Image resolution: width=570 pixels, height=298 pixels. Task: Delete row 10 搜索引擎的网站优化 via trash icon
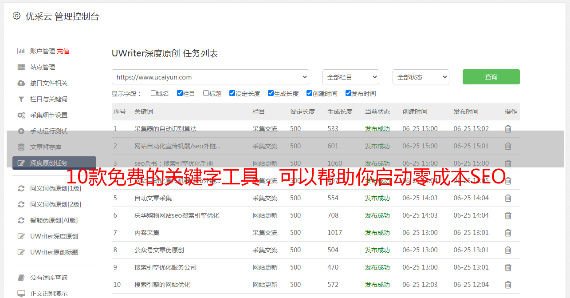click(508, 285)
